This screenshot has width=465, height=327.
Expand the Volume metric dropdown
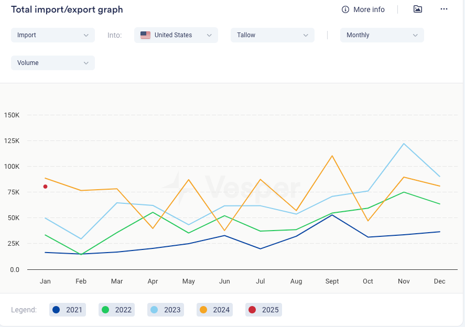53,63
